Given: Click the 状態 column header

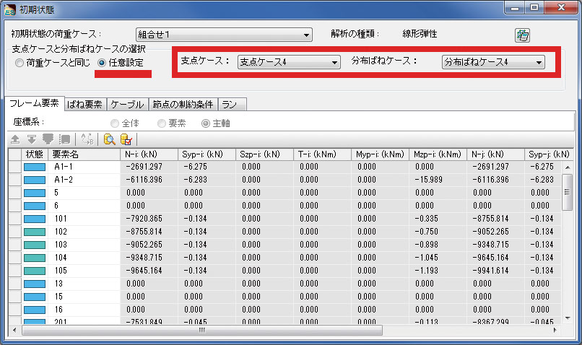Looking at the screenshot, I should 35,154.
